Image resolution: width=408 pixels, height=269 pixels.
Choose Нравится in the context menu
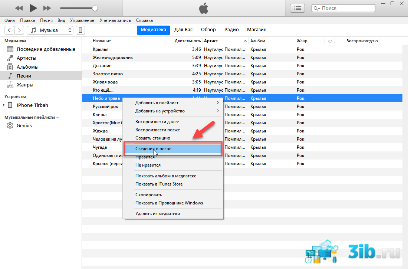tap(173, 157)
